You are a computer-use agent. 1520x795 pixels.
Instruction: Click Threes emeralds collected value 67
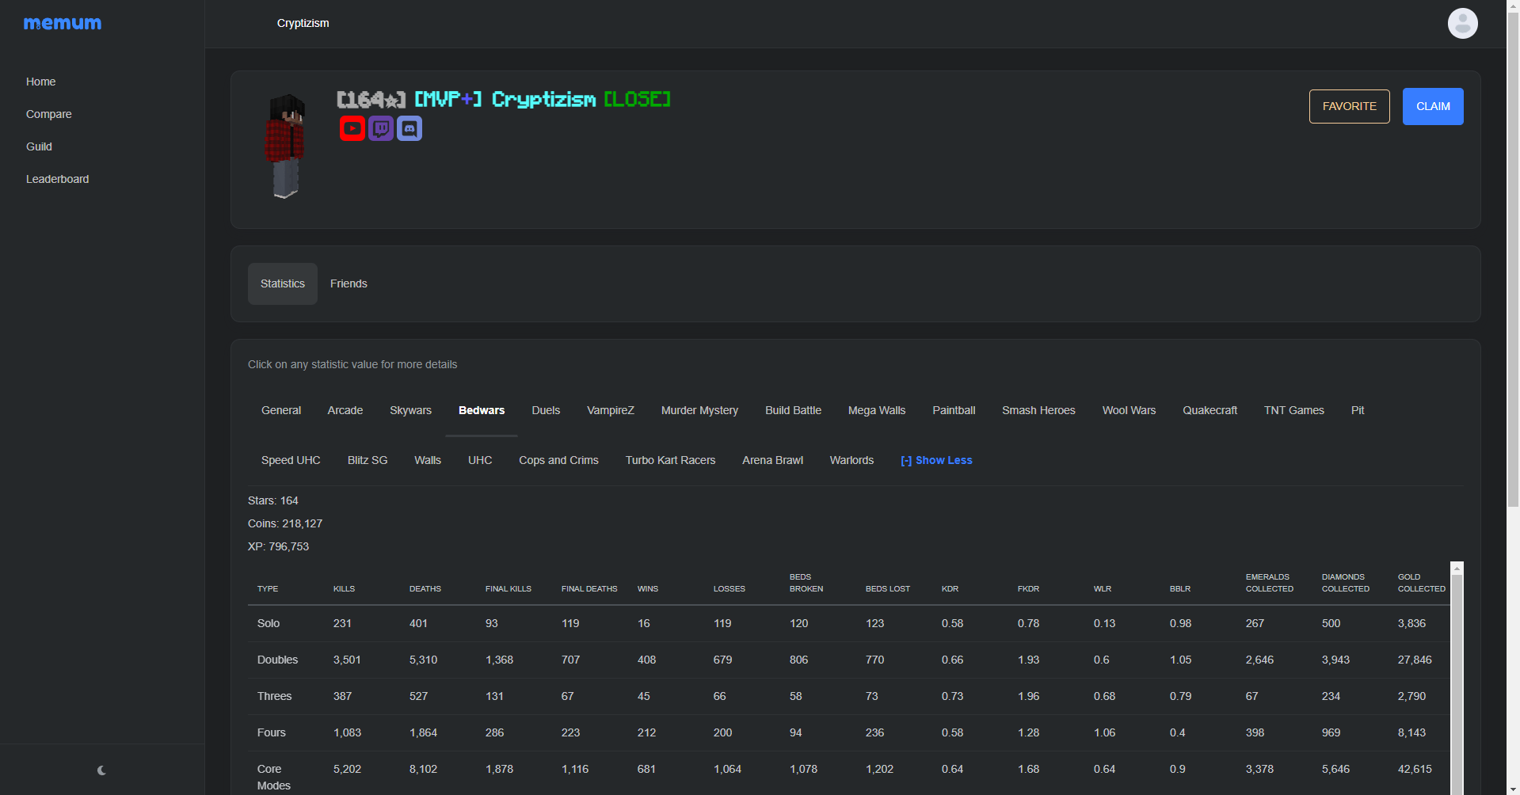pos(1251,696)
